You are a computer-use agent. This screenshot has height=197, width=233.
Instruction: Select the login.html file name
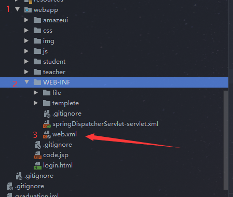tap(58, 165)
